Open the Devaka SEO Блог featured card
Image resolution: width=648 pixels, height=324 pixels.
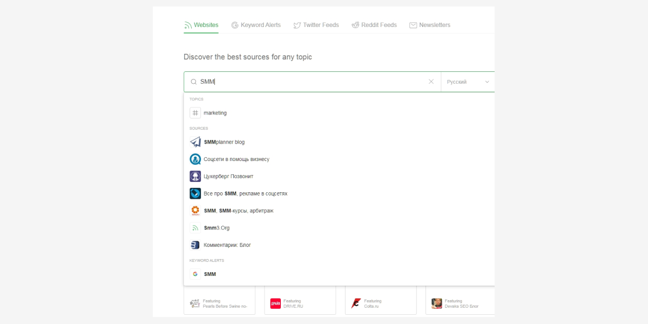(x=460, y=300)
